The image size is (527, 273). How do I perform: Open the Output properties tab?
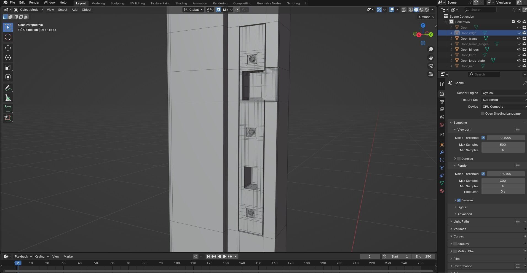click(x=442, y=102)
